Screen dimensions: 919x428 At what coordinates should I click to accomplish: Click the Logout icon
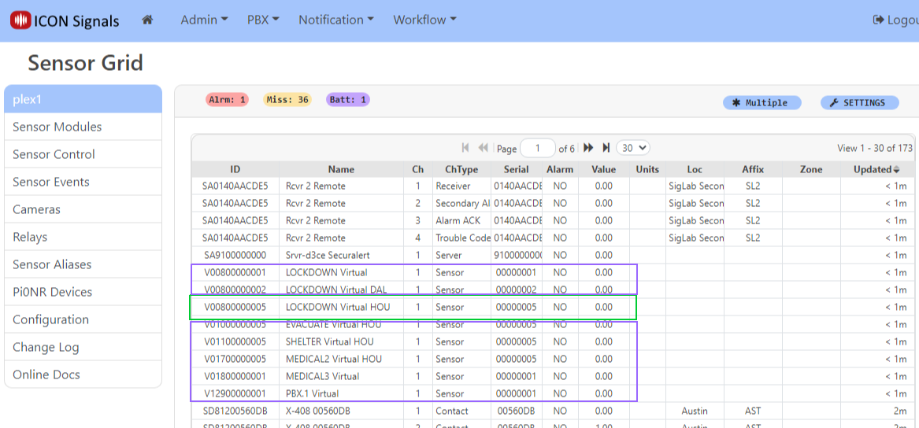878,20
